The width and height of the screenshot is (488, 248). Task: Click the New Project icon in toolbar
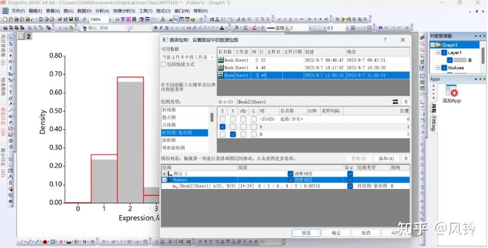[x=5, y=19]
